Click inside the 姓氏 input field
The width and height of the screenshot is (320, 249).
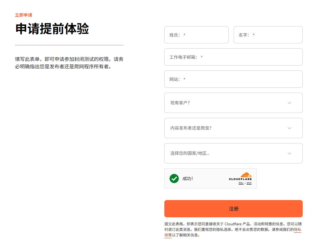[x=196, y=35]
